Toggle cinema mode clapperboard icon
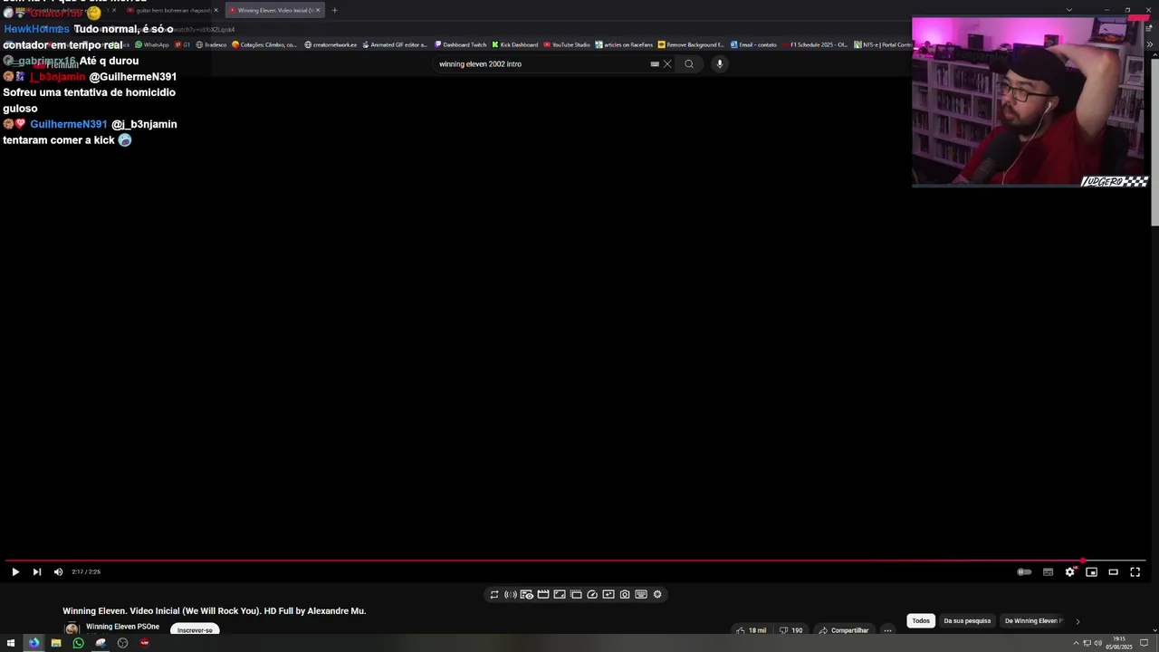1159x652 pixels. pos(543,594)
